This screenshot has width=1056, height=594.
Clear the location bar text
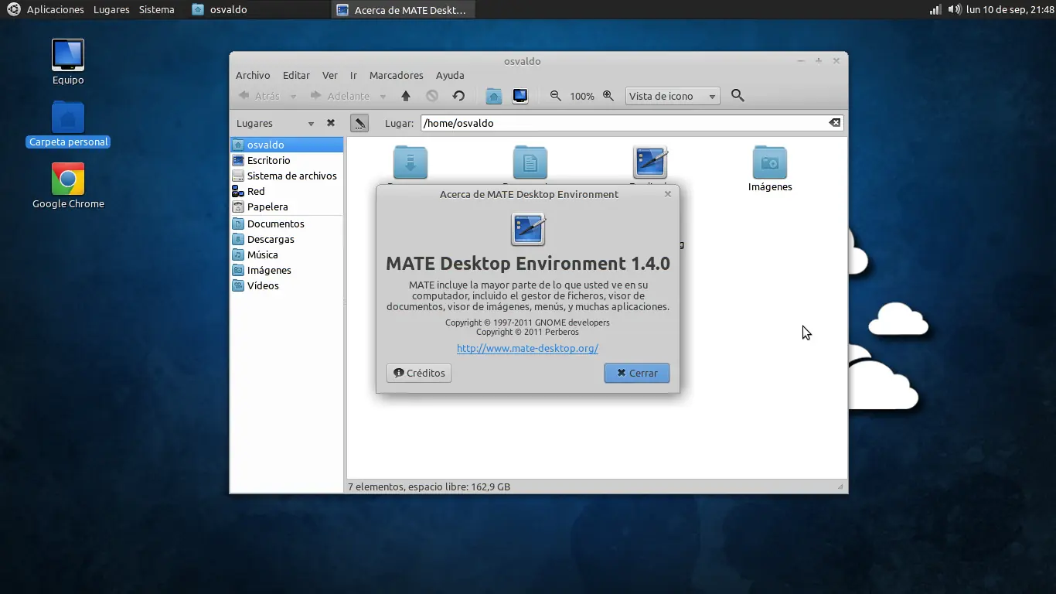click(x=835, y=123)
